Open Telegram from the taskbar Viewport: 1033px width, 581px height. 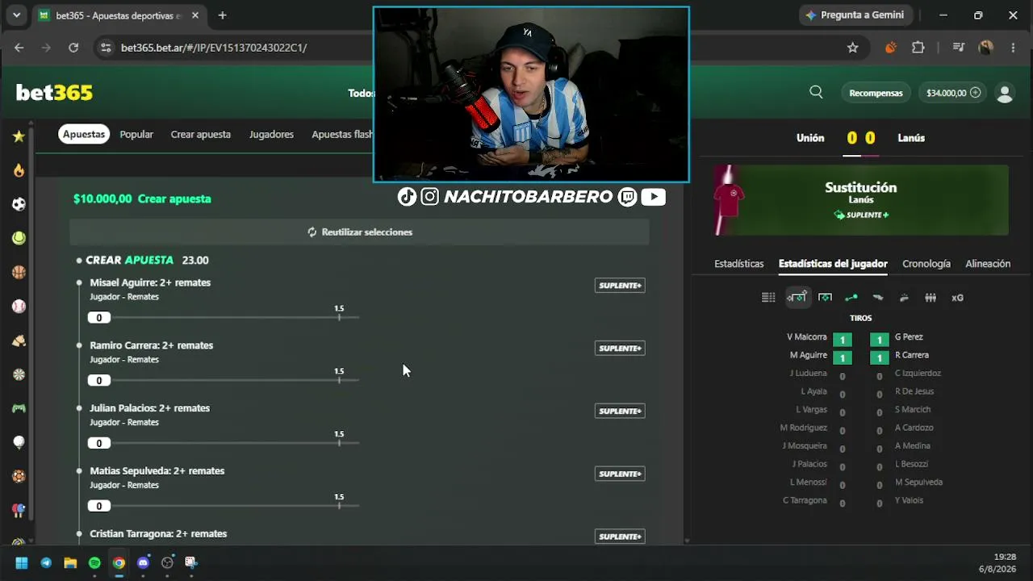tap(46, 562)
